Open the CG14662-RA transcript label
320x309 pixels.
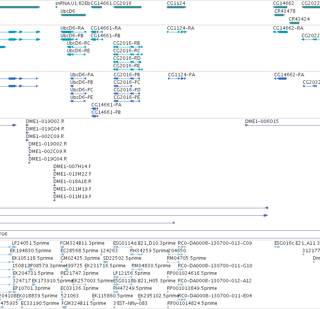[288, 28]
